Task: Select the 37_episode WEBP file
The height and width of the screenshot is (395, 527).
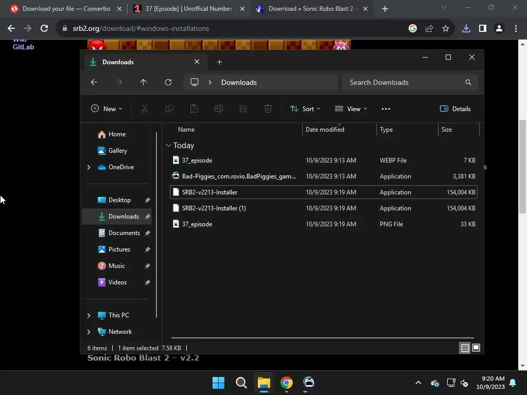Action: [x=324, y=160]
